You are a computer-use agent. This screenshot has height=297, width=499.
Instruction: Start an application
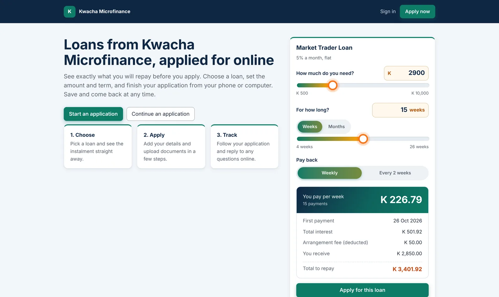[93, 114]
